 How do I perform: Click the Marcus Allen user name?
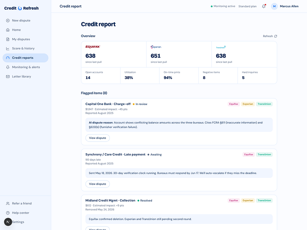[289, 6]
